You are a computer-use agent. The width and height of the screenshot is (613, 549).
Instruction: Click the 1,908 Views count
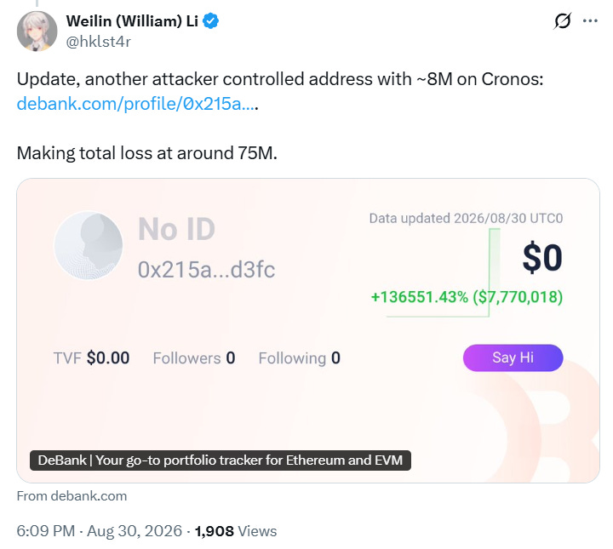236,531
